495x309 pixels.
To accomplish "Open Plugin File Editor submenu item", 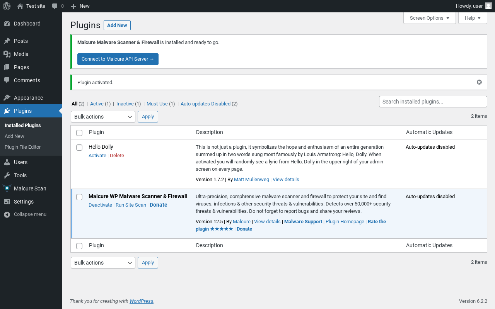I will [x=22, y=147].
